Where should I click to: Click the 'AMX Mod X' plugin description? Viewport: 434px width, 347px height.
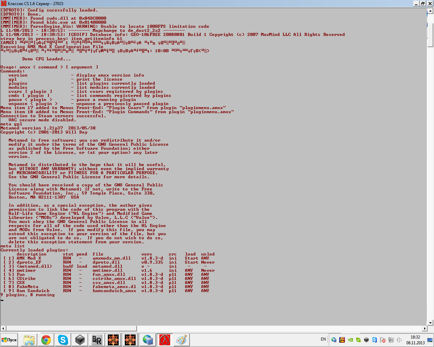coord(29,258)
